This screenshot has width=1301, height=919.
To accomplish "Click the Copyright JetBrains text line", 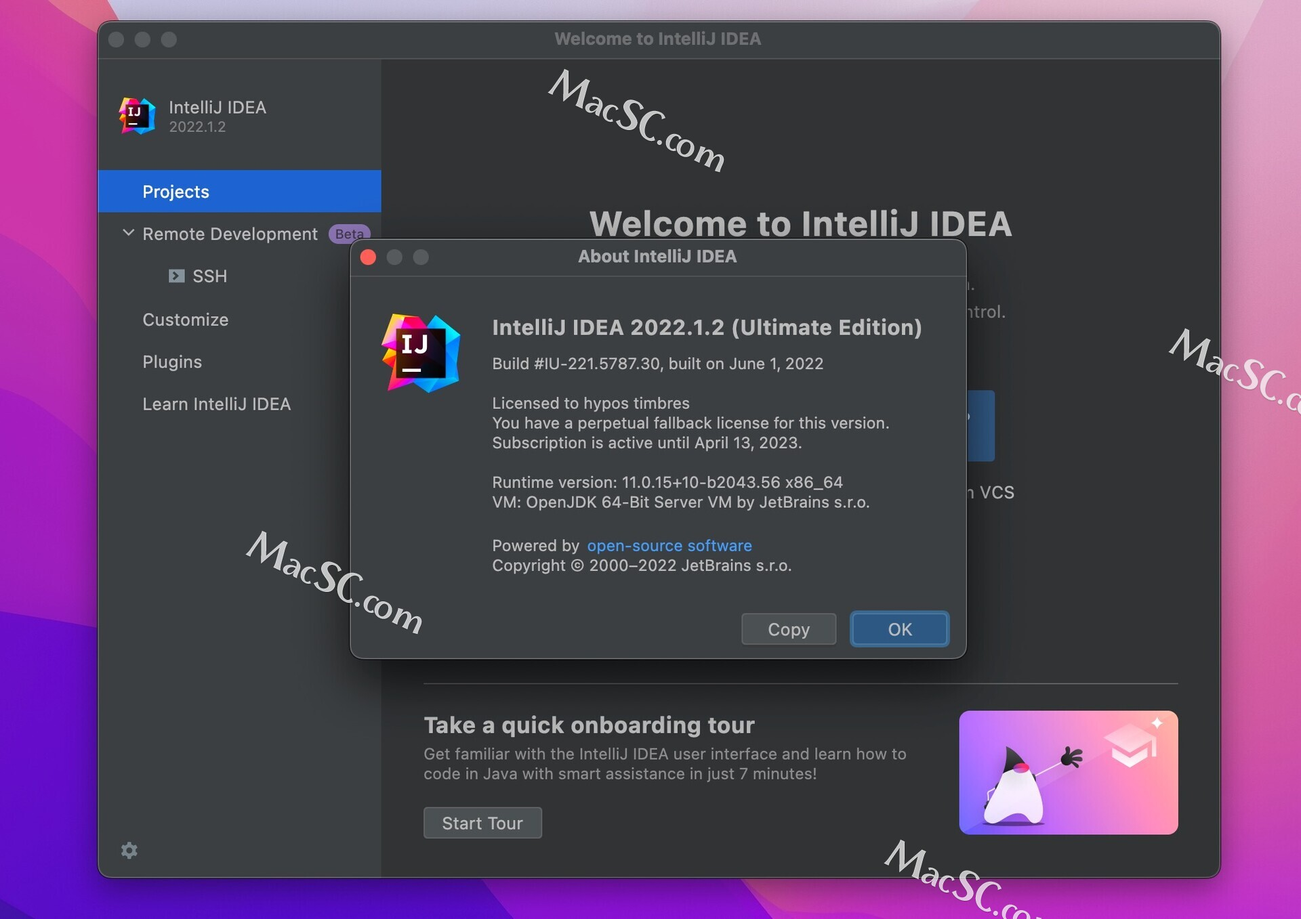I will pos(642,565).
